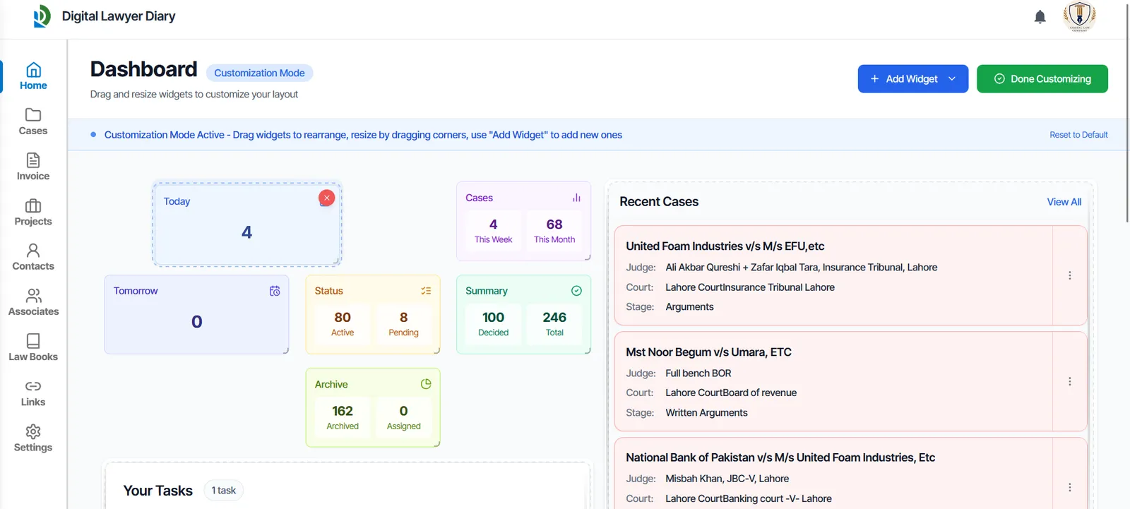This screenshot has height=509, width=1130.
Task: Click the Summary widget check-circle icon
Action: (576, 291)
